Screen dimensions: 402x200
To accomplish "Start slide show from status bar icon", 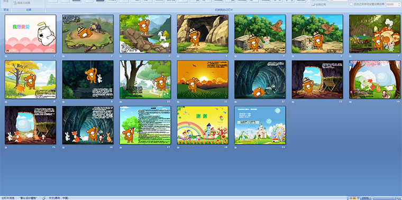I will click(358, 198).
